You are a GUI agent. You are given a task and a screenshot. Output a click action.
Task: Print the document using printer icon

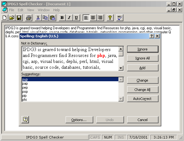tap(29, 18)
